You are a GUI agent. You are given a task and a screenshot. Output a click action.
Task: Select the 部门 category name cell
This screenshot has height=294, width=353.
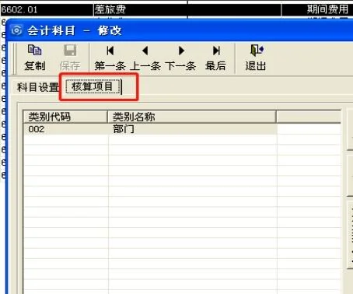[193, 129]
